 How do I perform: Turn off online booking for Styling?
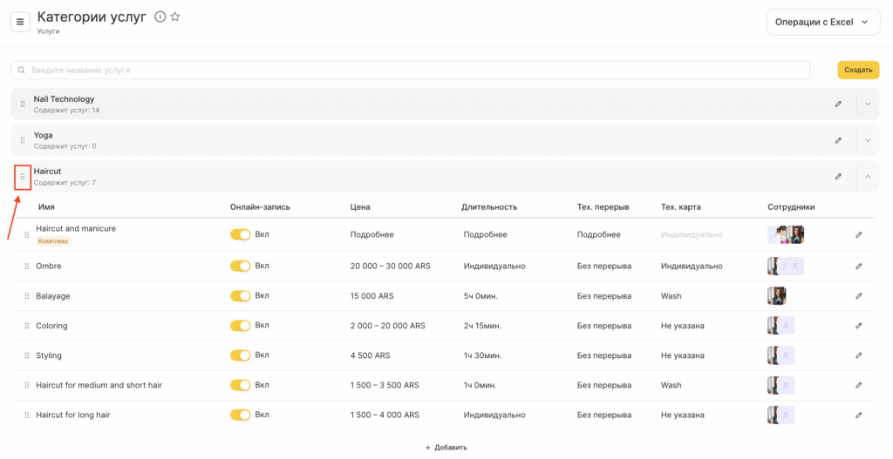[x=240, y=355]
